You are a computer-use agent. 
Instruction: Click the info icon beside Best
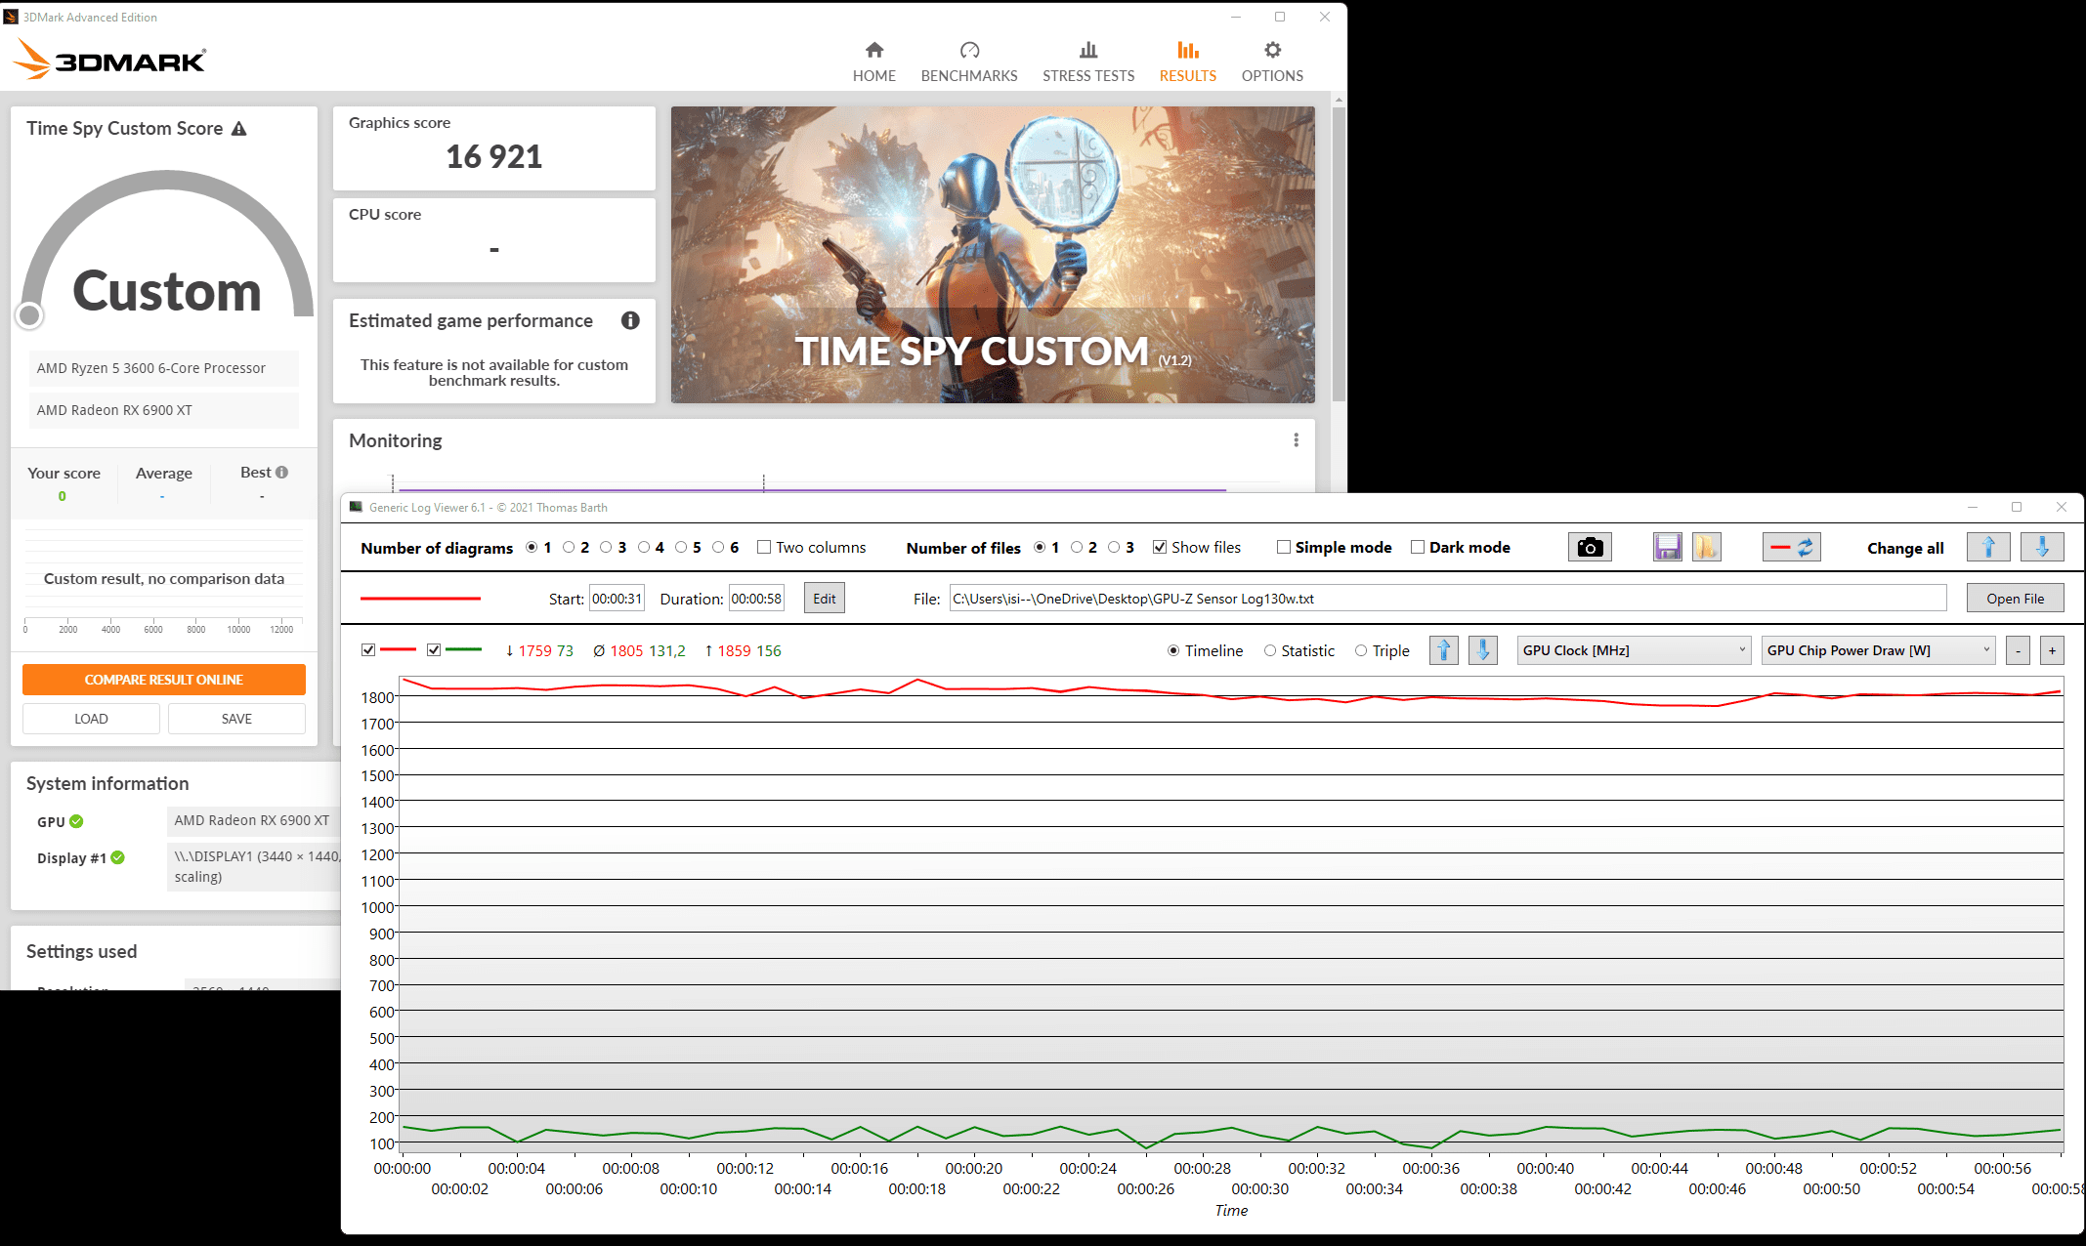click(x=282, y=473)
